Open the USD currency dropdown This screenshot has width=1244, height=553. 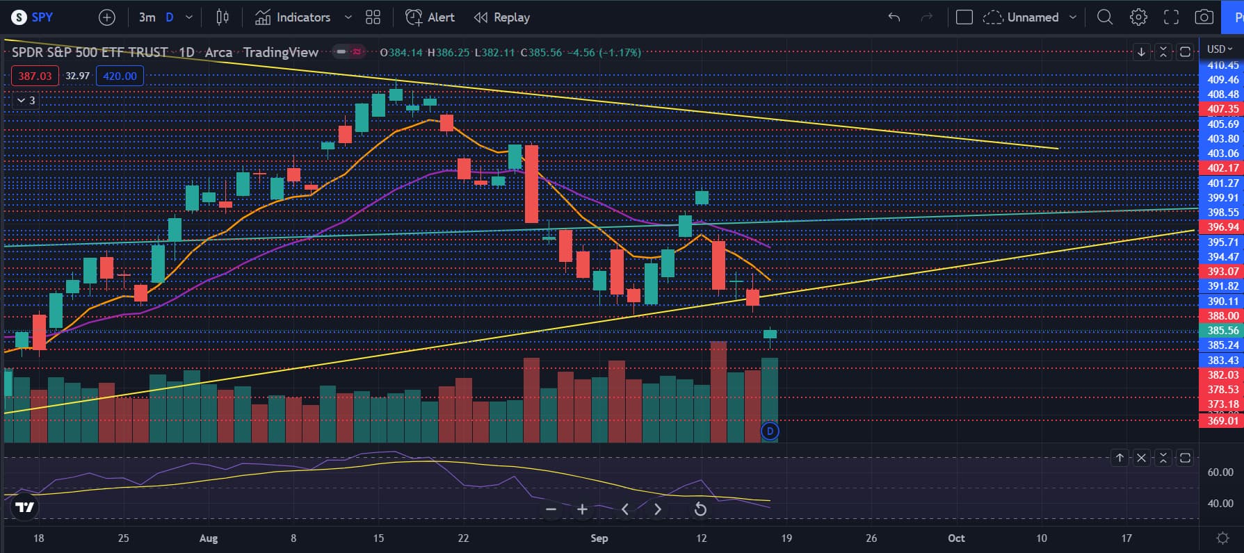[x=1220, y=49]
